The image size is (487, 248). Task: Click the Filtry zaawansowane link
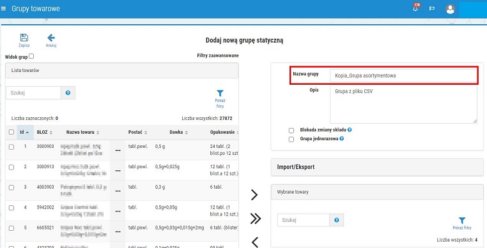(x=218, y=55)
